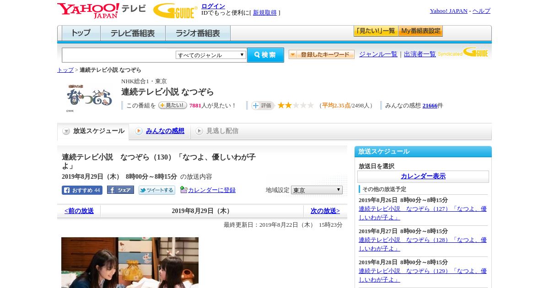Viewport: 549px width, 288px height.
Task: Open the なつぞら（129）episode link
Action: [x=423, y=275]
